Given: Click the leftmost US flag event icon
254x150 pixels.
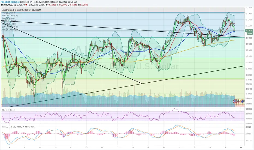Looking at the screenshot, I should pos(235,101).
